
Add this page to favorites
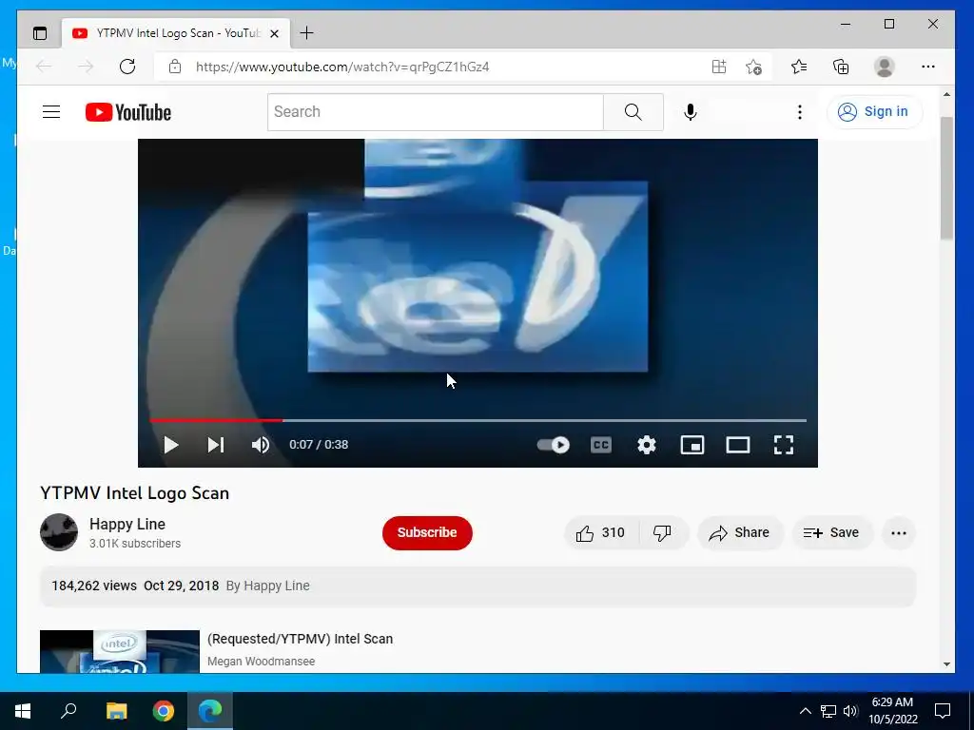(x=753, y=67)
